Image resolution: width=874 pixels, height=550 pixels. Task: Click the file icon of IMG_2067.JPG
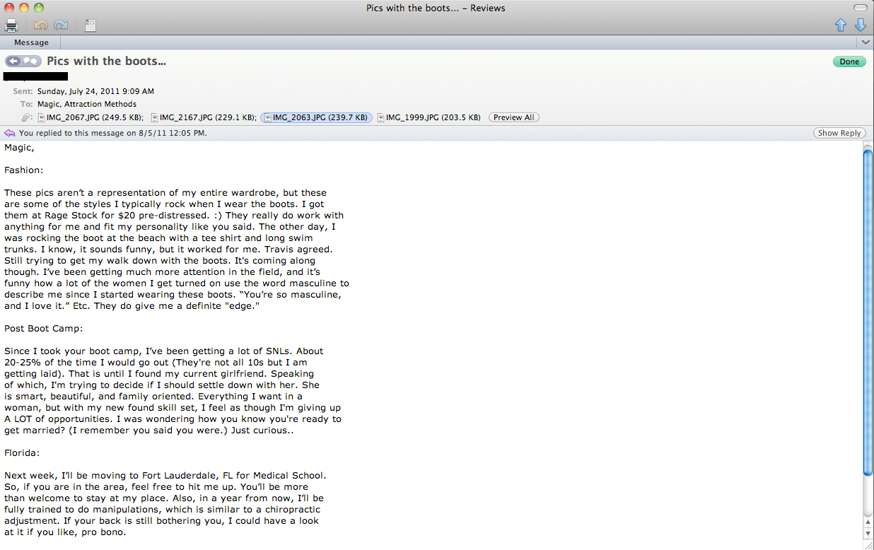(41, 117)
